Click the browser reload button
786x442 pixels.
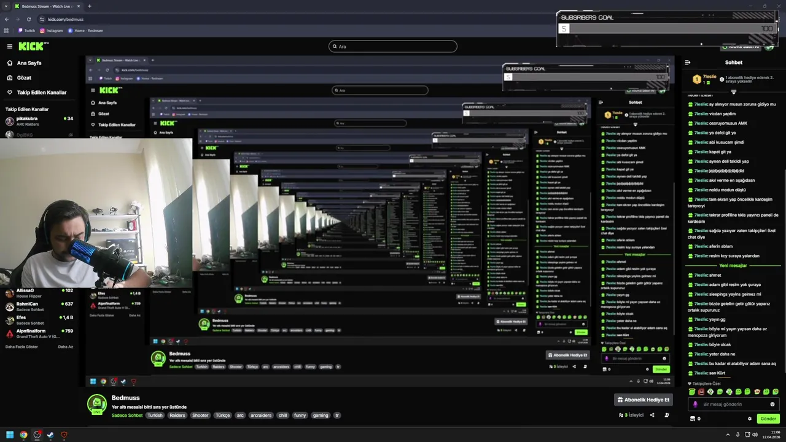point(28,19)
